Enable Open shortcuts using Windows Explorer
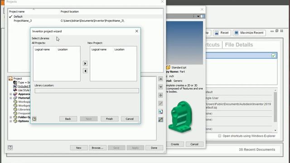290x163 pixels. (219, 136)
